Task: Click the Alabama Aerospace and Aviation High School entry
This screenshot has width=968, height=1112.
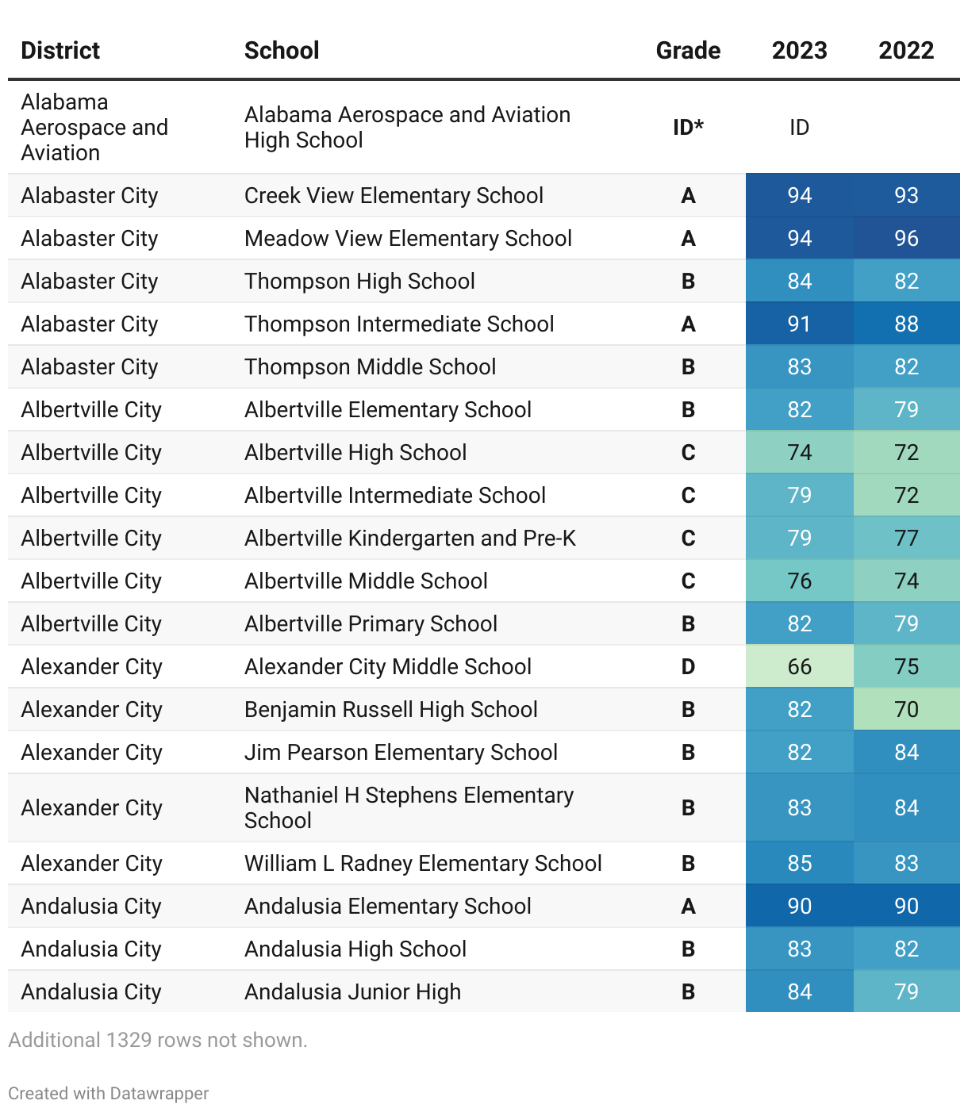Action: [x=407, y=128]
